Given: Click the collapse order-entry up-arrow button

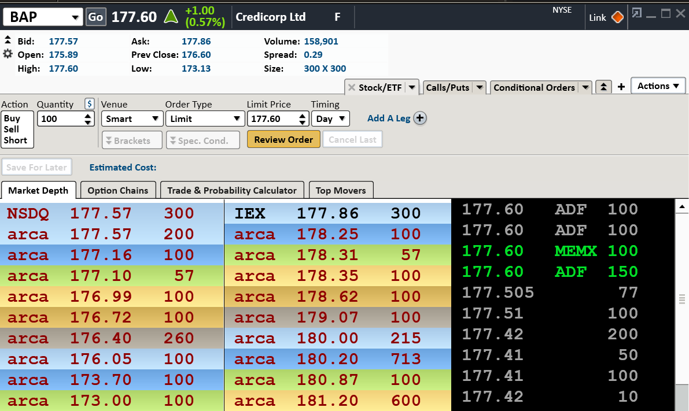Looking at the screenshot, I should [x=604, y=87].
